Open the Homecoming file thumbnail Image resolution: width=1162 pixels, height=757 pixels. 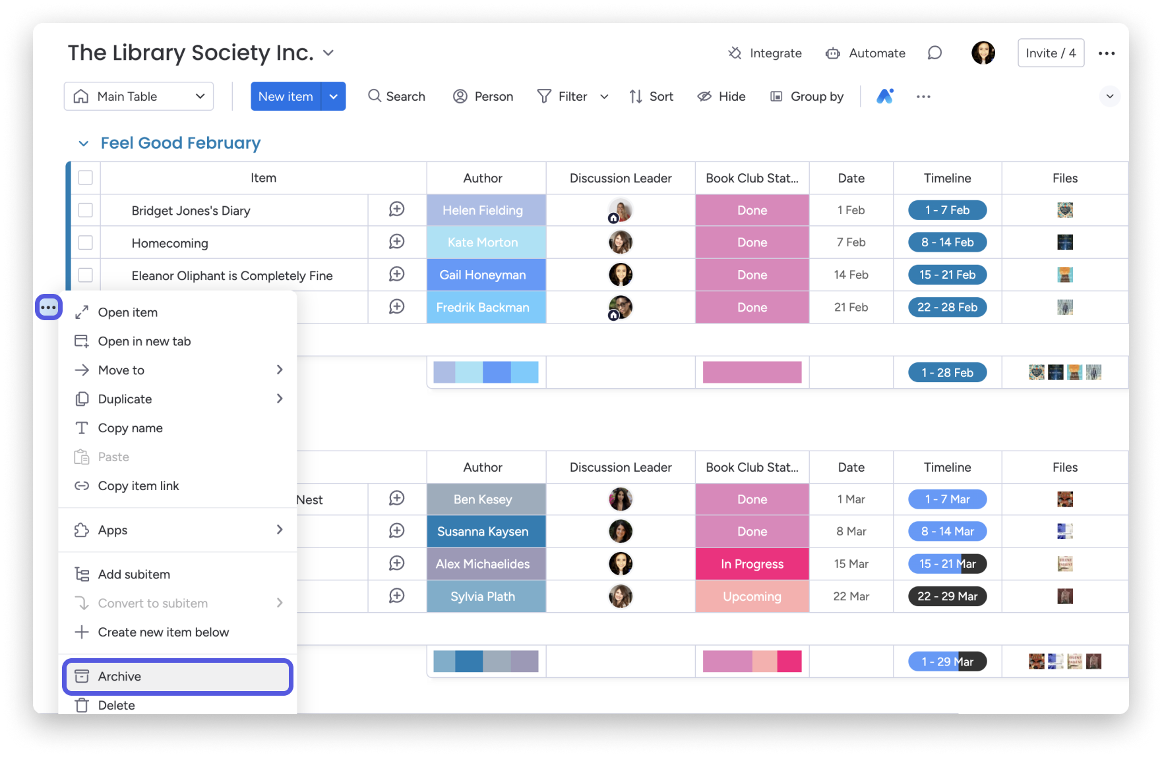point(1064,242)
